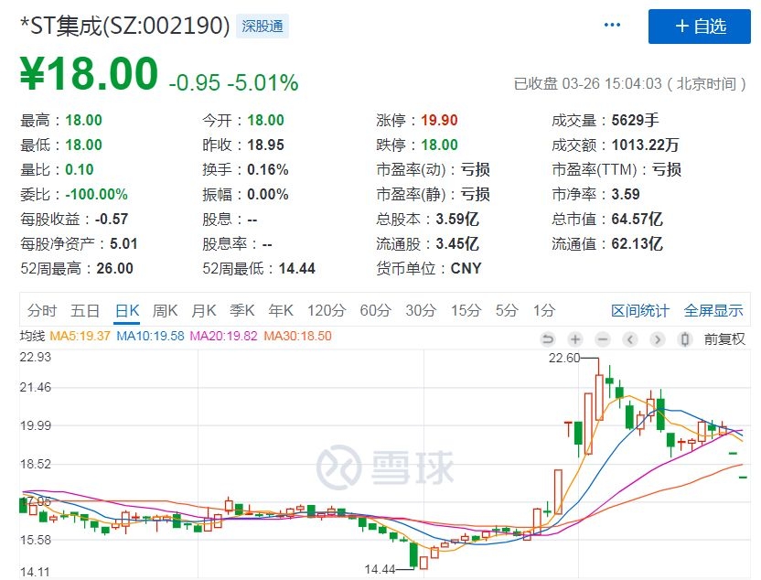
Task: Open the three-dot more options menu
Action: (613, 26)
